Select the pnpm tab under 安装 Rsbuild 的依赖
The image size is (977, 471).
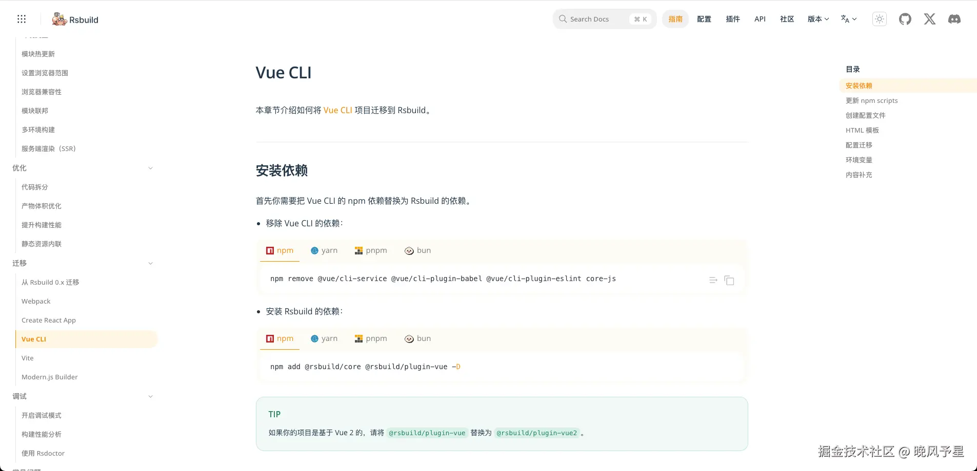pyautogui.click(x=371, y=338)
